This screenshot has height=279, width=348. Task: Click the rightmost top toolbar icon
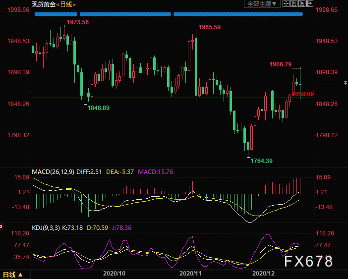[x=310, y=4]
